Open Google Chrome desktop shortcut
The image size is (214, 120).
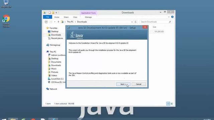pyautogui.click(x=6, y=21)
